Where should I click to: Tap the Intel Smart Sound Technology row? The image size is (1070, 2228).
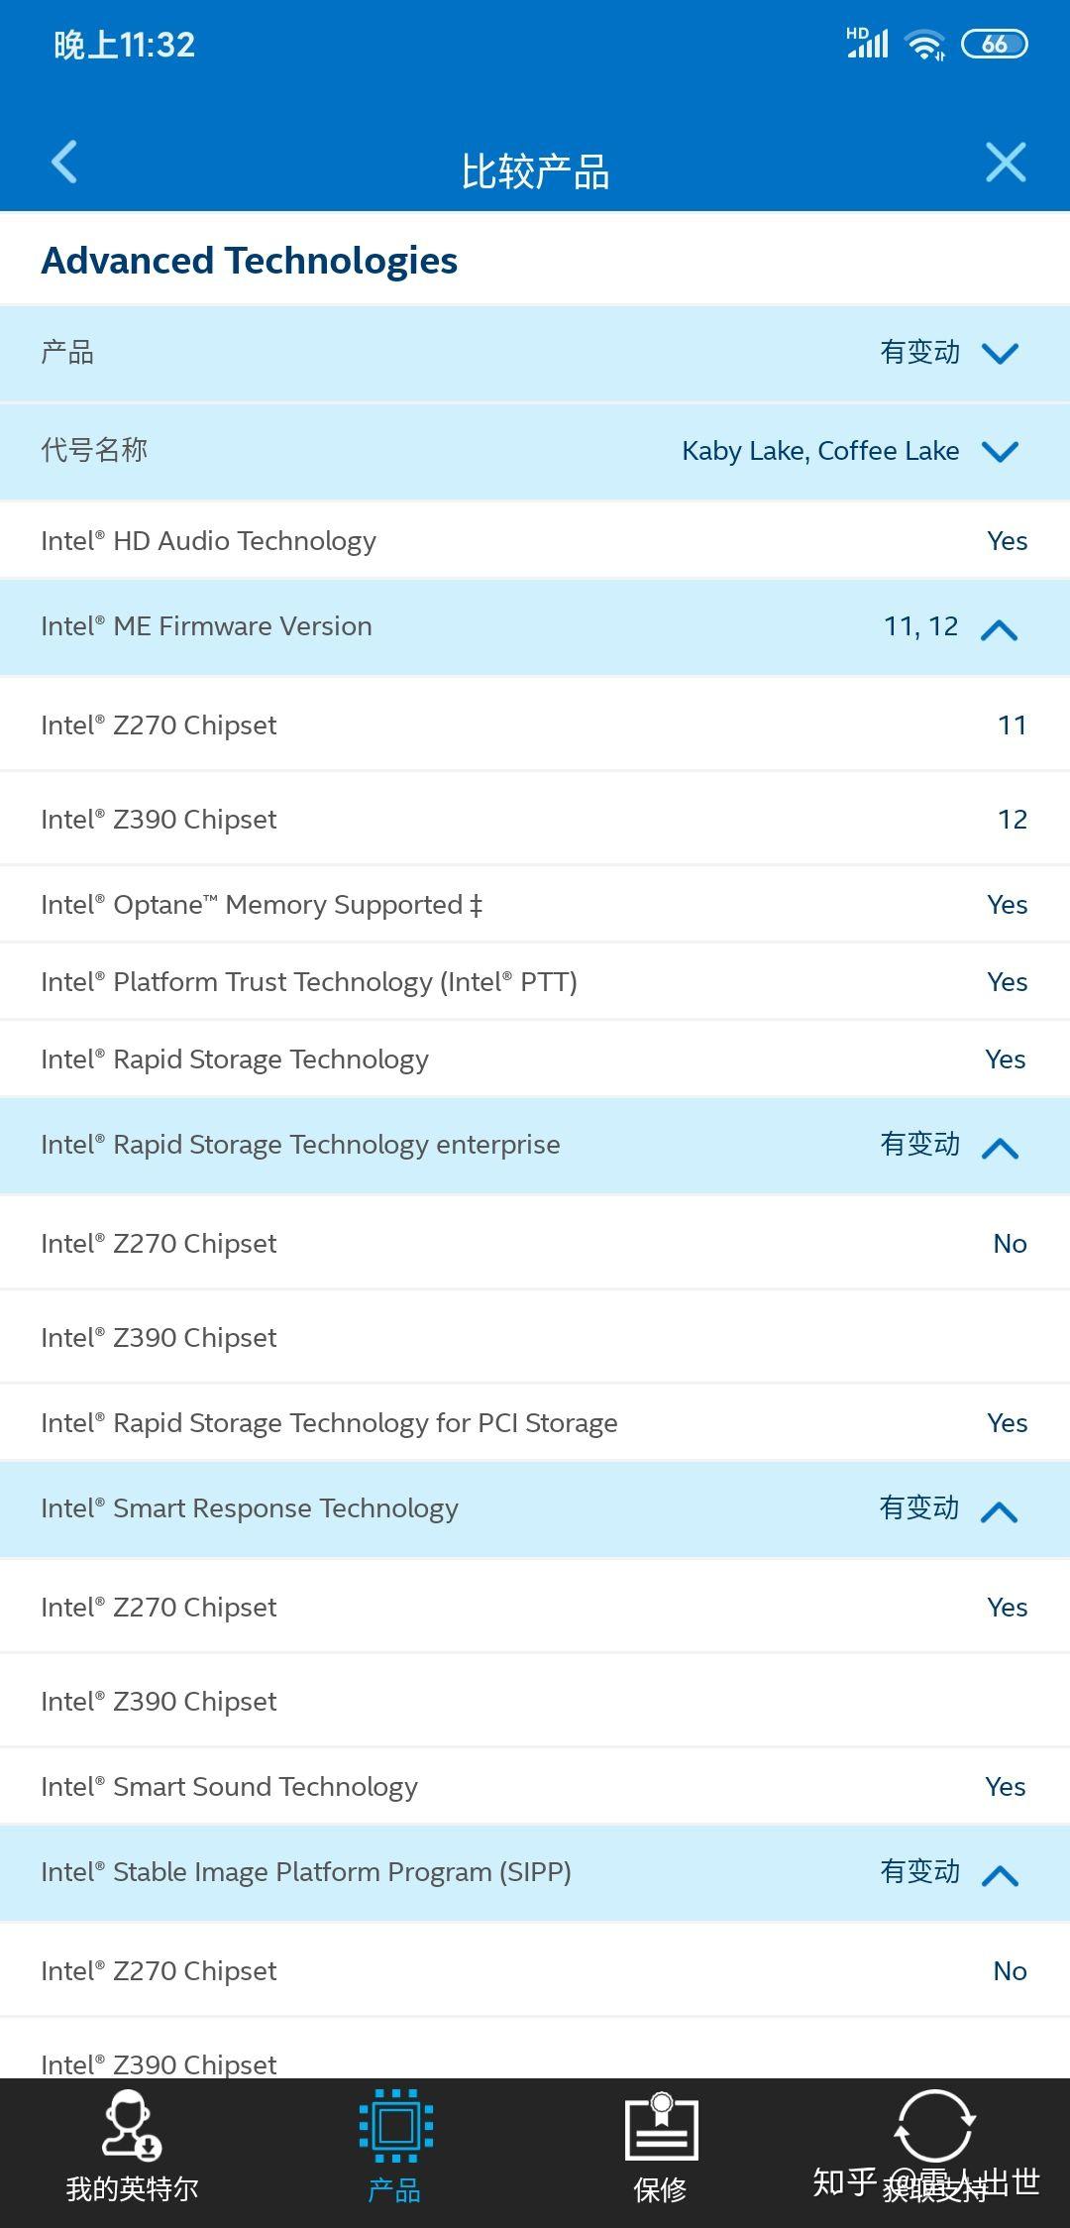tap(535, 1787)
